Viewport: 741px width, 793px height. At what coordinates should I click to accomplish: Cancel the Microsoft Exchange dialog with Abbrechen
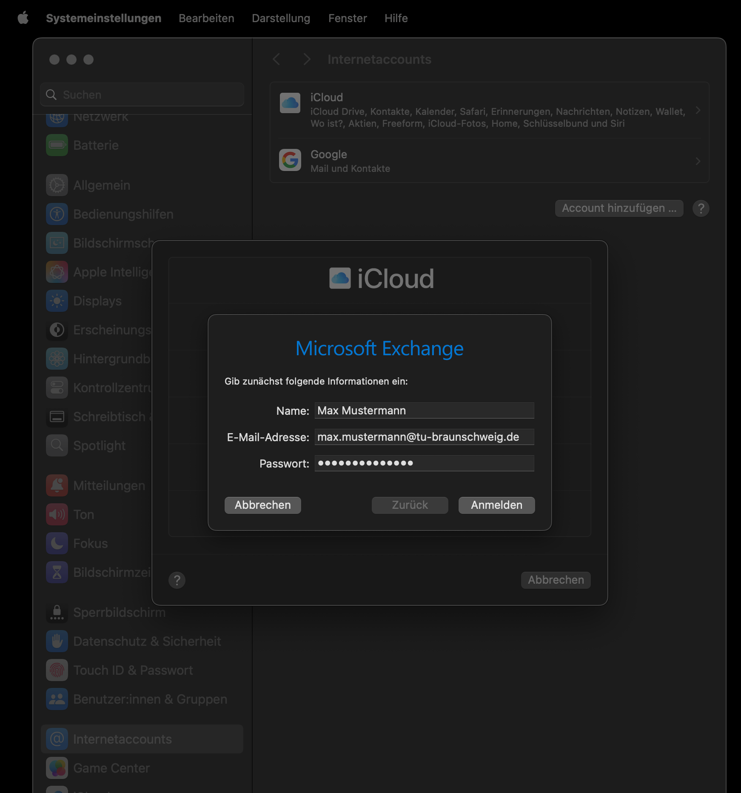pyautogui.click(x=263, y=505)
